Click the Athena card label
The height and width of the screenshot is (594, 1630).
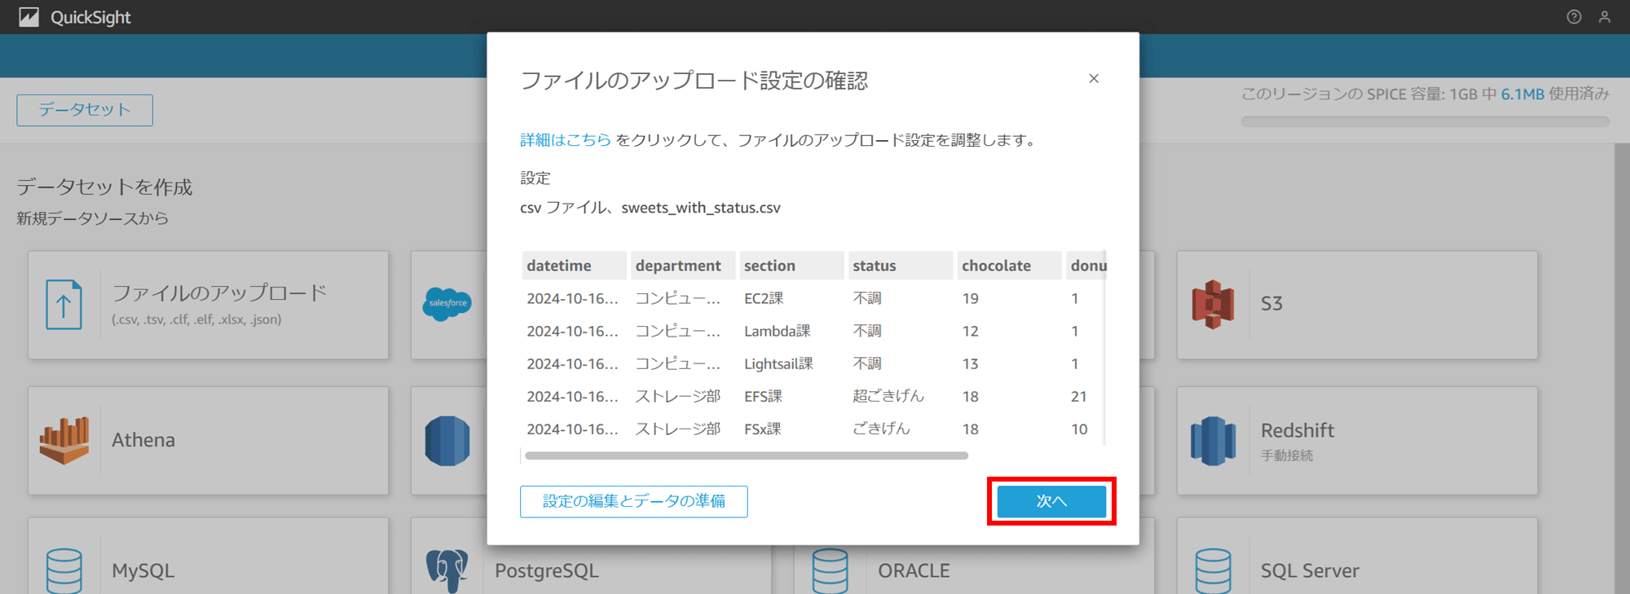(143, 440)
